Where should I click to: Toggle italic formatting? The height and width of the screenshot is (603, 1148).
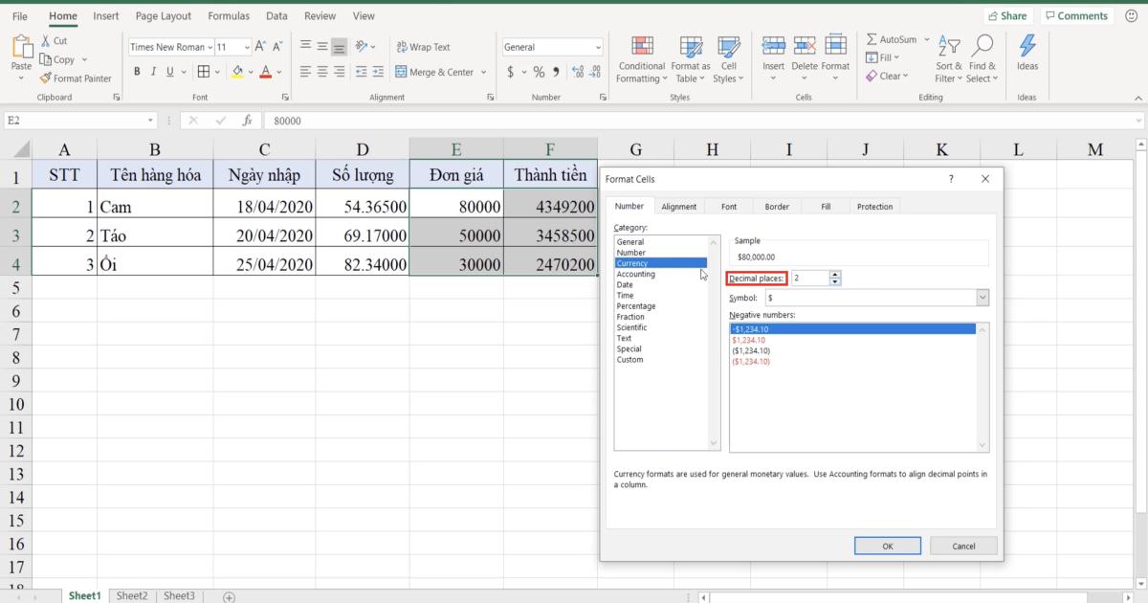point(154,71)
